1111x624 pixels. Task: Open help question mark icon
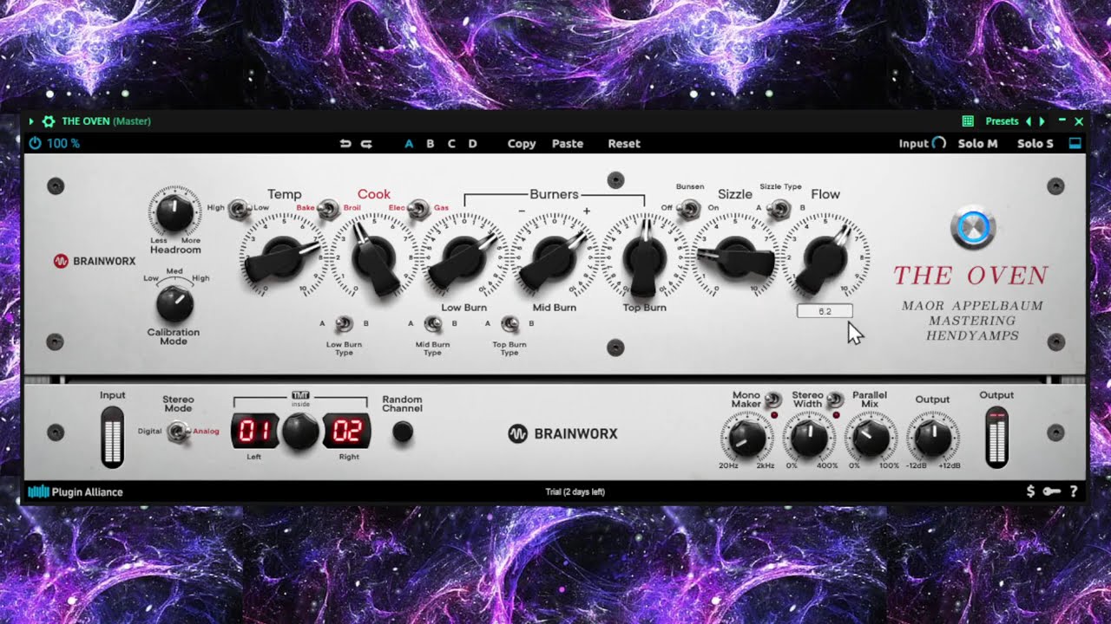[1074, 491]
